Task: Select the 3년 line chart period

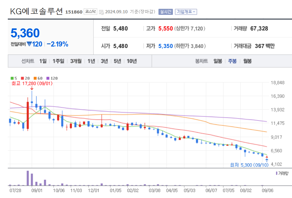Action: tap(104, 61)
